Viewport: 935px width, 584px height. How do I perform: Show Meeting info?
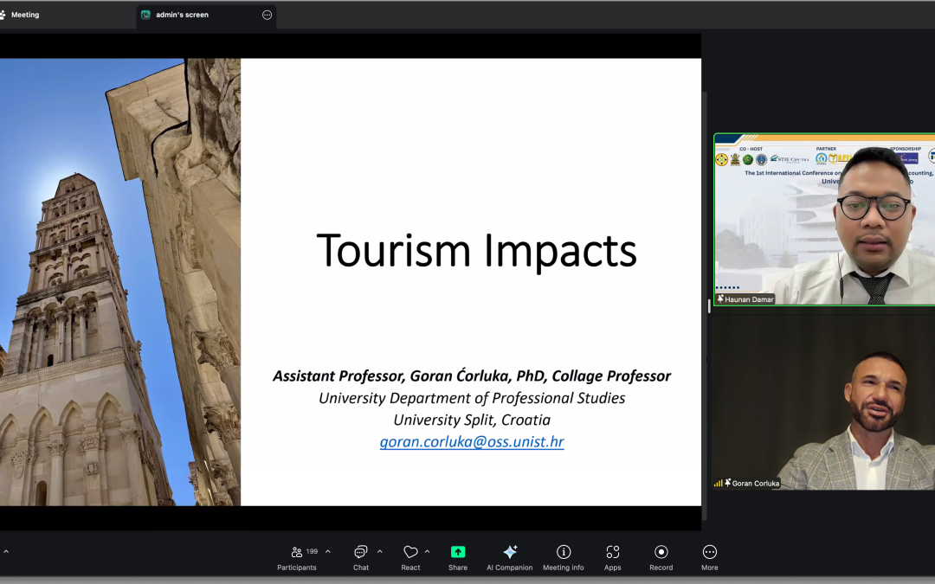563,556
